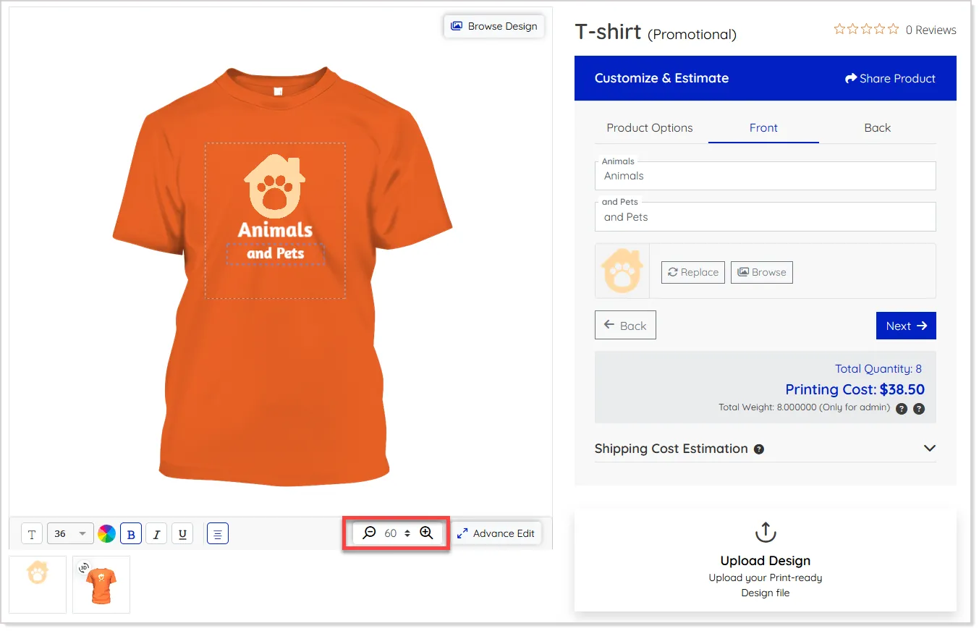Toggle bold formatting
This screenshot has width=979, height=631.
click(131, 534)
